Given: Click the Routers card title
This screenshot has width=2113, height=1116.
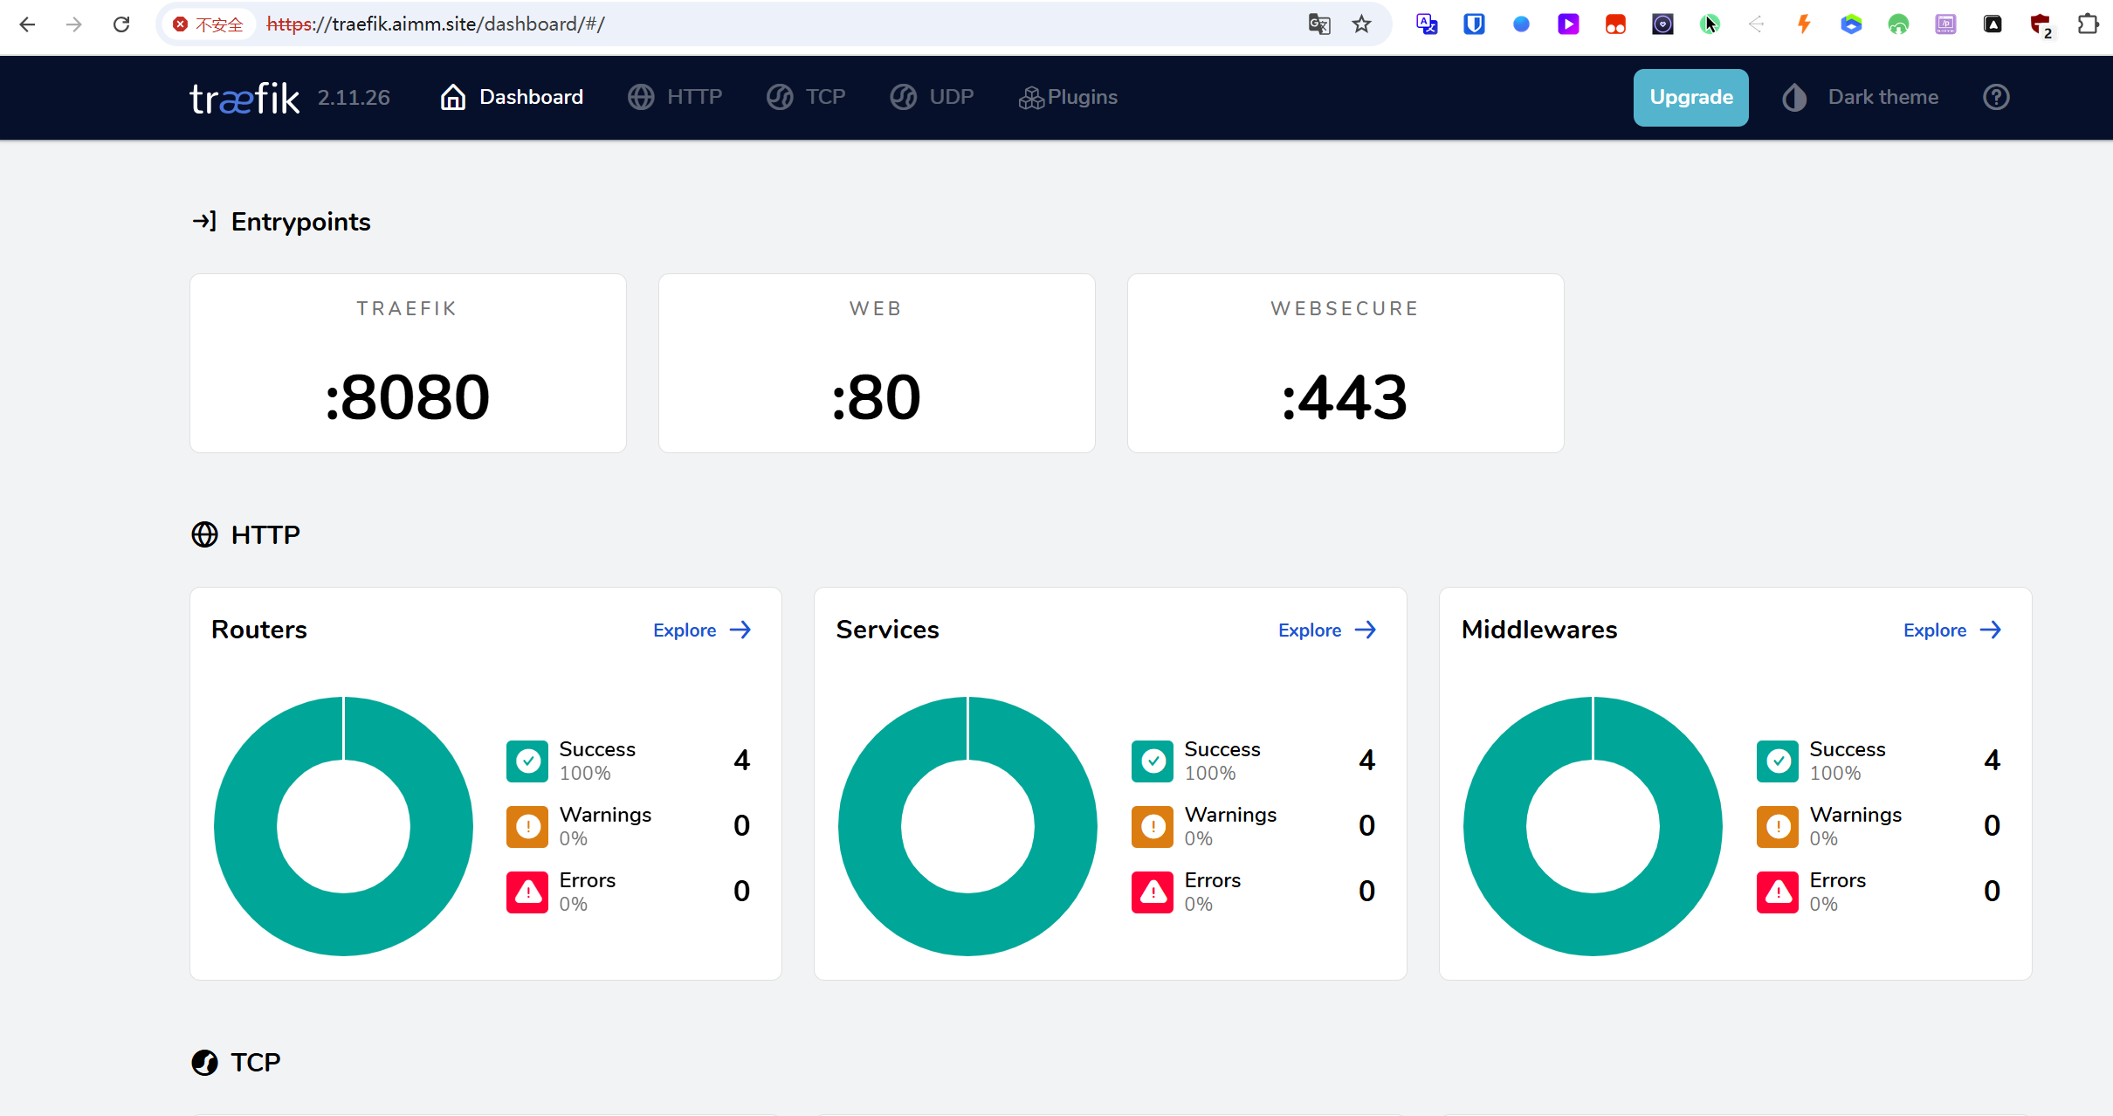Looking at the screenshot, I should tap(259, 630).
